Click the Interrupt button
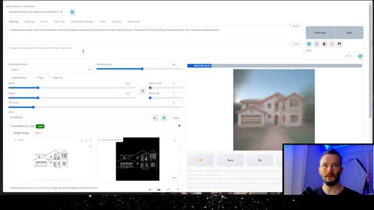The image size is (374, 210). click(320, 33)
